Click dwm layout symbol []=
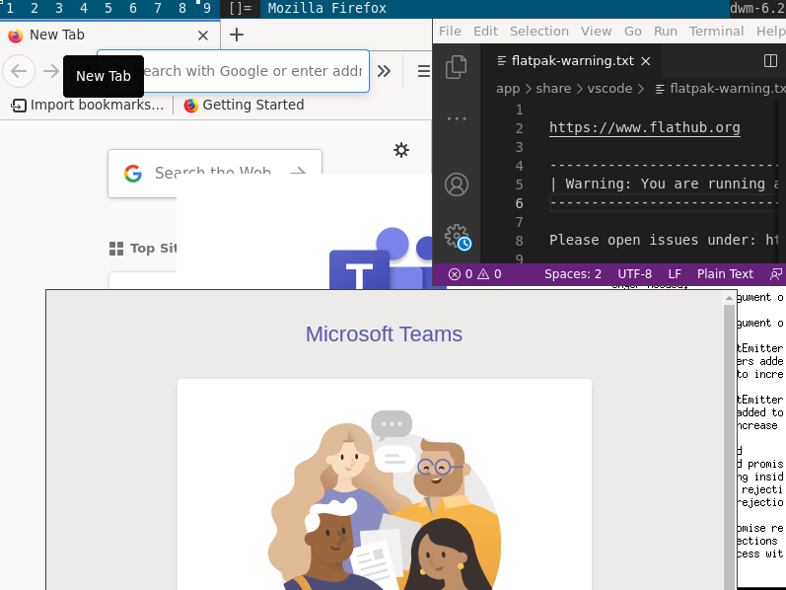The height and width of the screenshot is (590, 786). [x=240, y=9]
